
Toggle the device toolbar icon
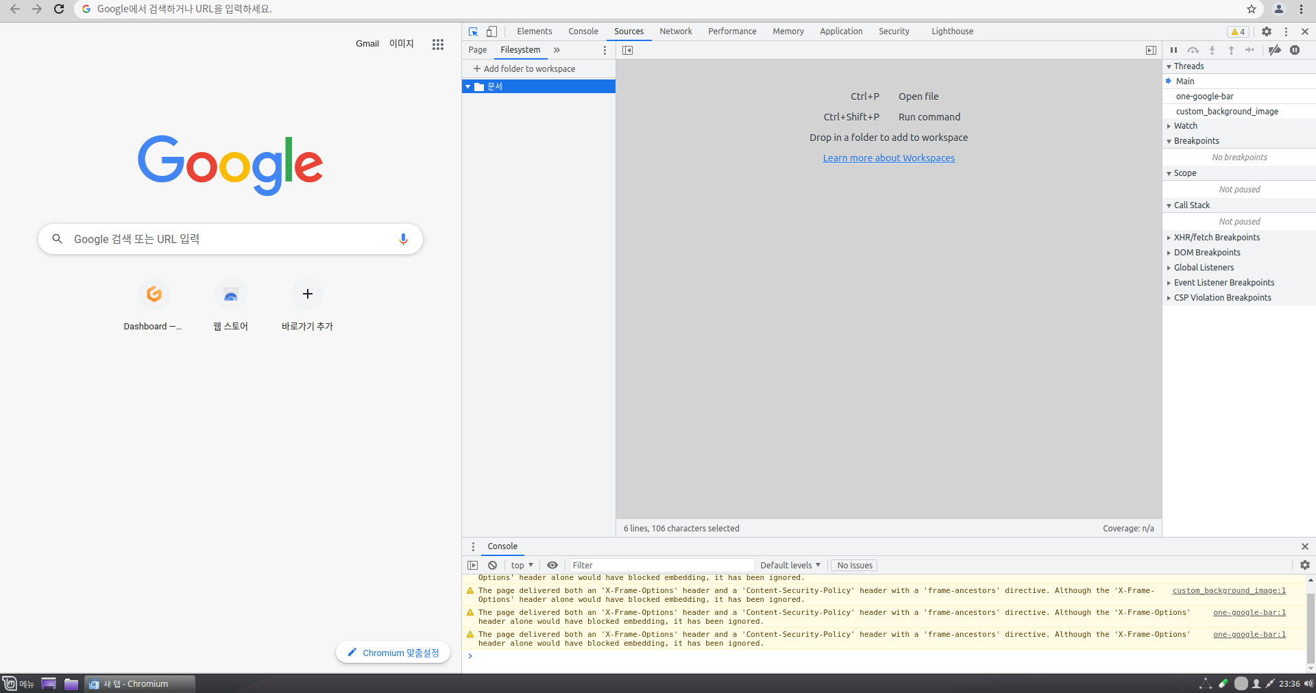491,32
